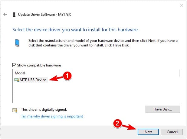Click the digitally signed certificate icon
This screenshot has height=139, width=187.
point(15,110)
